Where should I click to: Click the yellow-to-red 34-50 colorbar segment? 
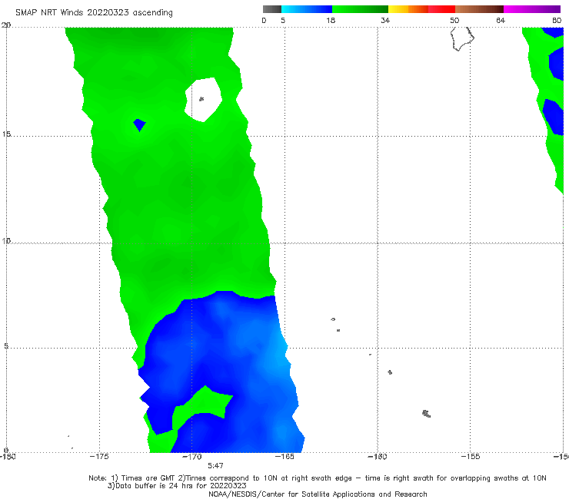pos(421,9)
